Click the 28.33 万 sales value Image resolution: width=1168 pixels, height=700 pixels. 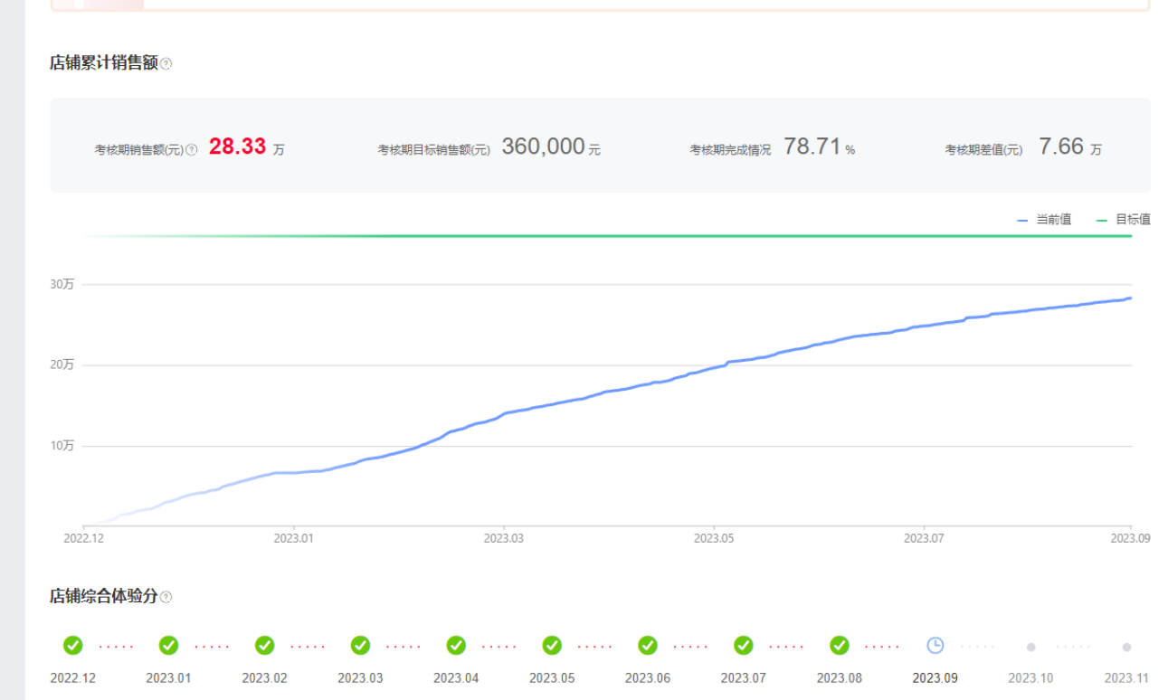238,147
